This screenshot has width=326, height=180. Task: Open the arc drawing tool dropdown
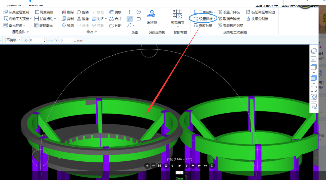click(x=133, y=26)
